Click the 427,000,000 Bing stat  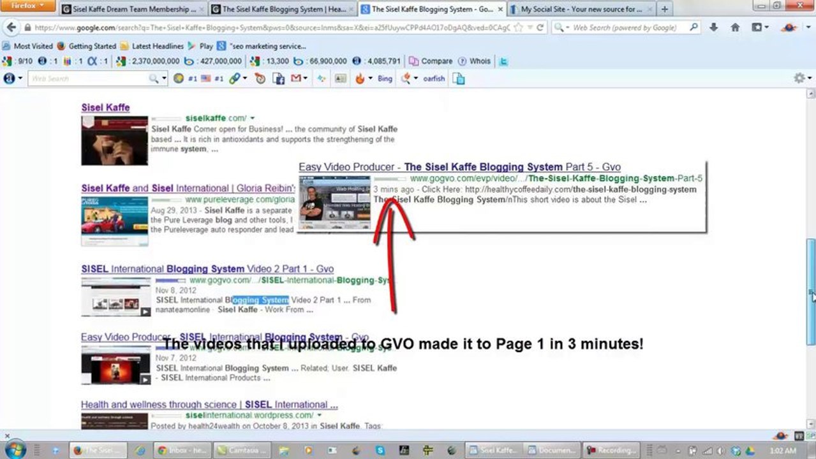[x=214, y=61]
